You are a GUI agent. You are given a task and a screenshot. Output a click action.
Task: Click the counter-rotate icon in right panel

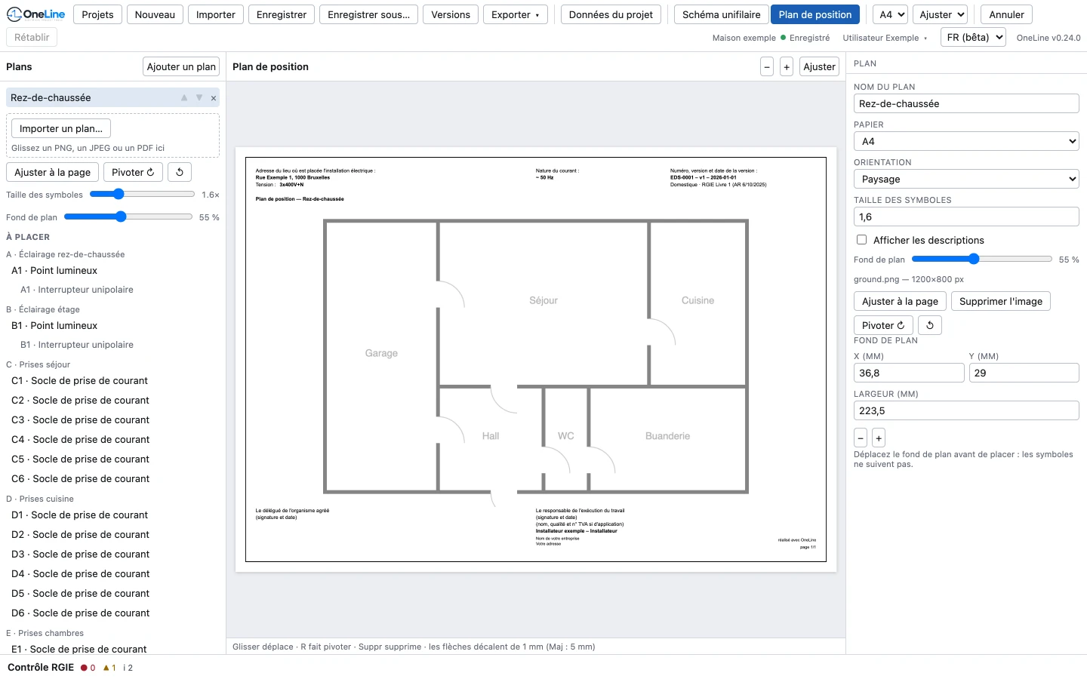coord(930,325)
